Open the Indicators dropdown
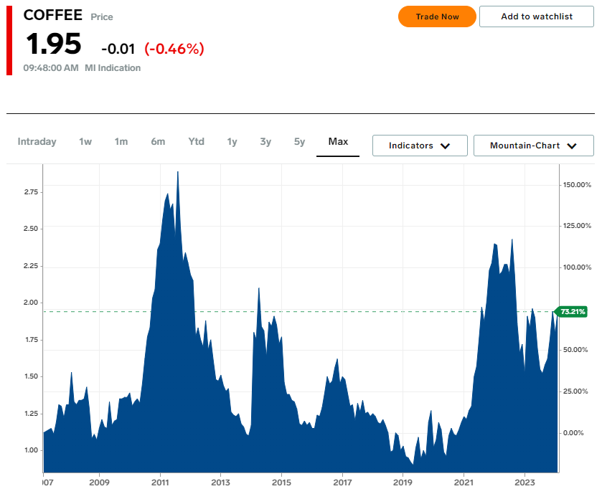The image size is (602, 499). tap(419, 146)
